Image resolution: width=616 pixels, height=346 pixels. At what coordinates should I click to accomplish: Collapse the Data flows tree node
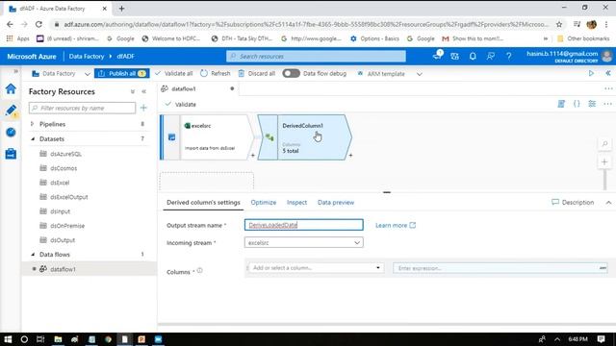click(x=33, y=255)
